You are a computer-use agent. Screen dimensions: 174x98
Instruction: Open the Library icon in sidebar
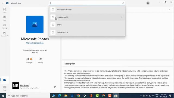(x=5, y=80)
